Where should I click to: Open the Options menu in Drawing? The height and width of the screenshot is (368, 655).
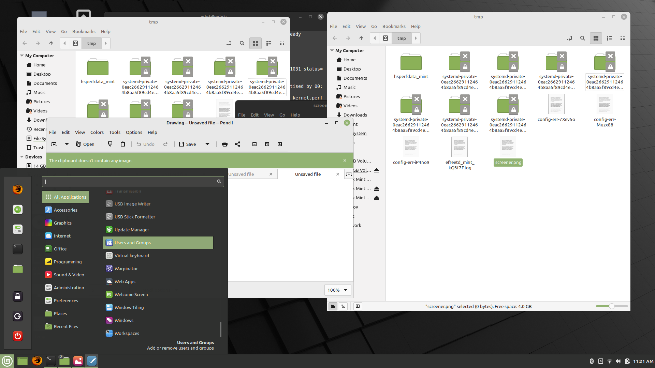[x=134, y=132]
